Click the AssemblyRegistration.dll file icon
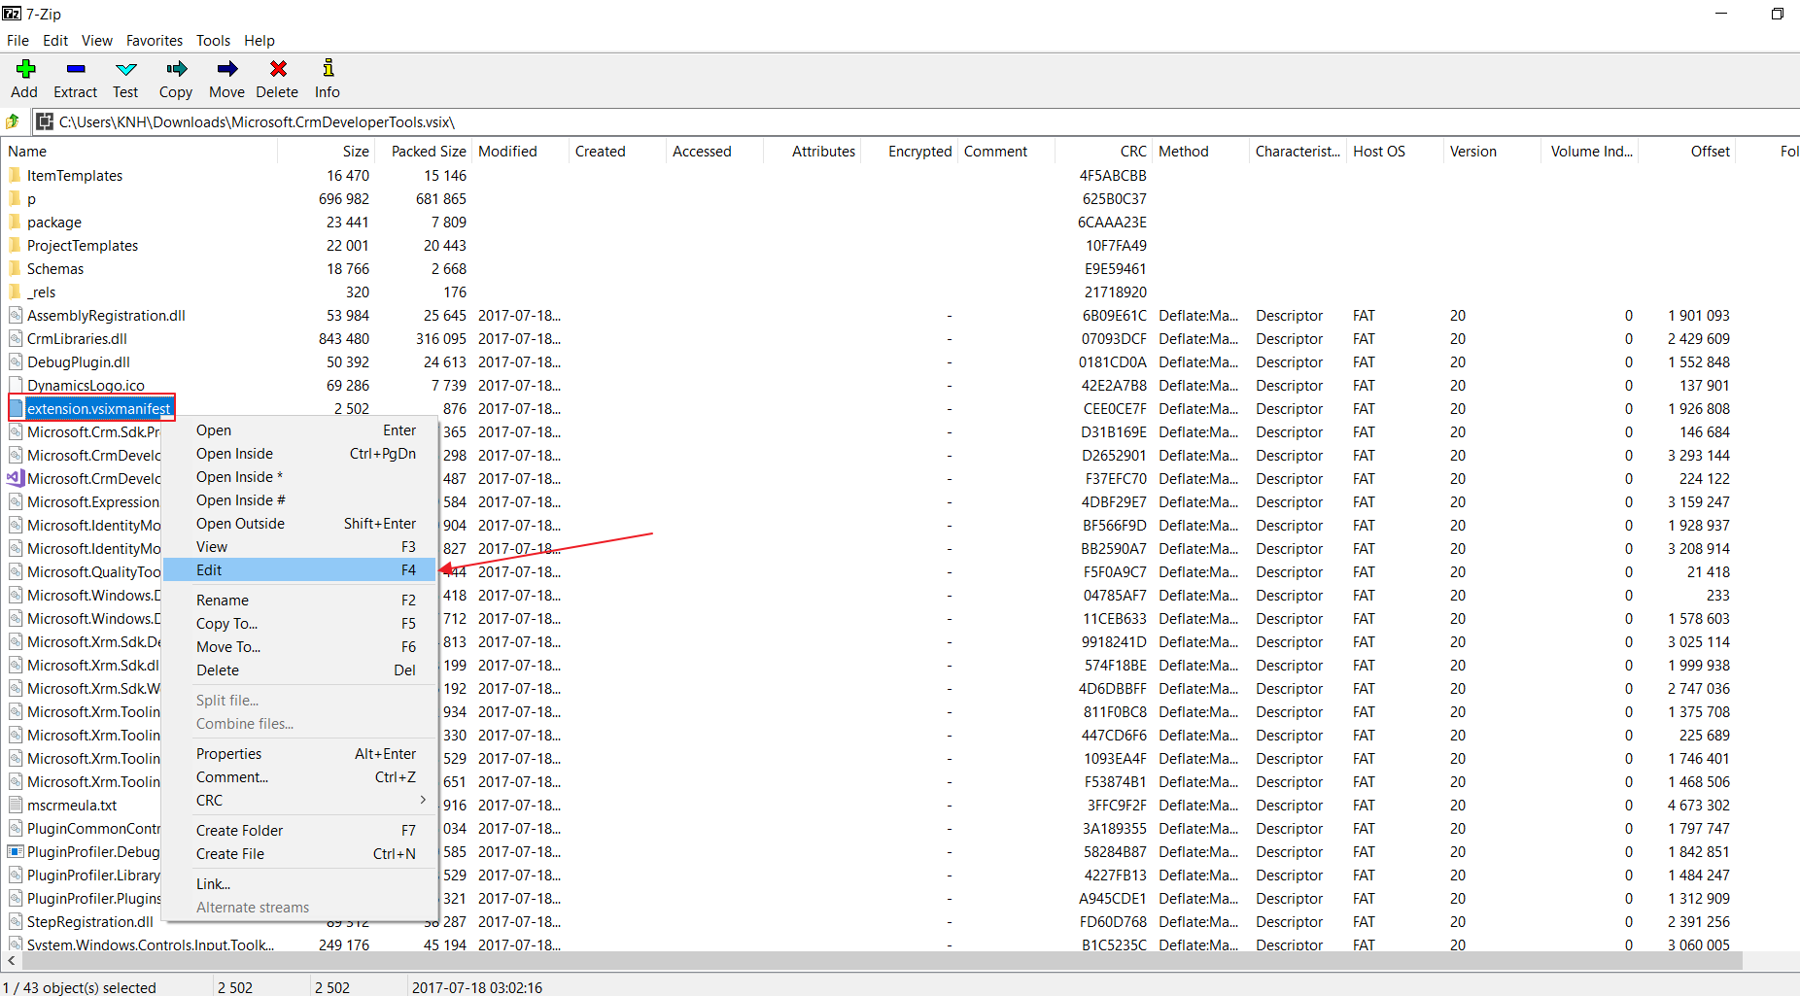 click(x=16, y=316)
